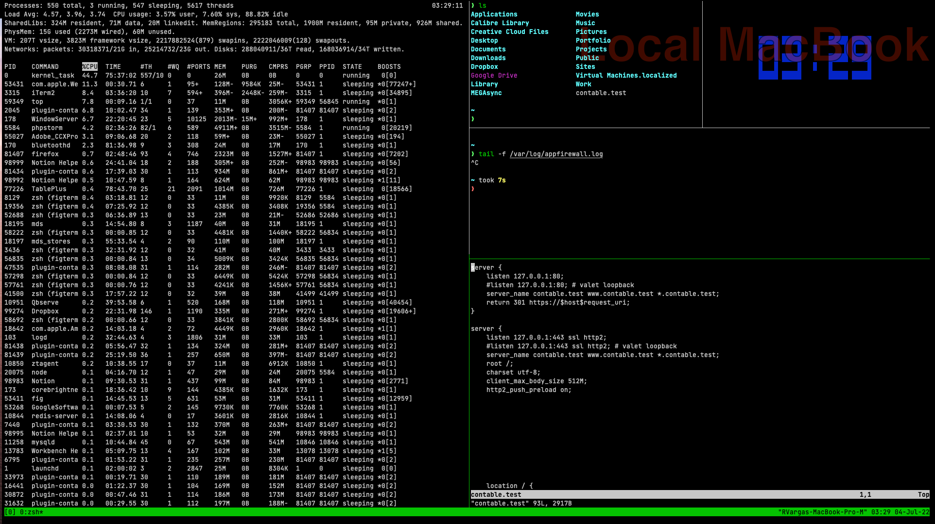The height and width of the screenshot is (524, 935).
Task: Place cursor on 'listen 127.0.0.1:80;' line in vim
Action: pos(525,276)
